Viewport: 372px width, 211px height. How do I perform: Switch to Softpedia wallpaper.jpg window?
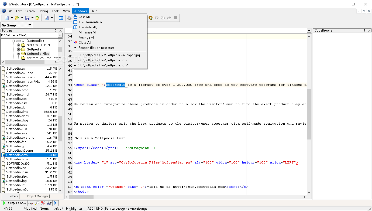(109, 55)
